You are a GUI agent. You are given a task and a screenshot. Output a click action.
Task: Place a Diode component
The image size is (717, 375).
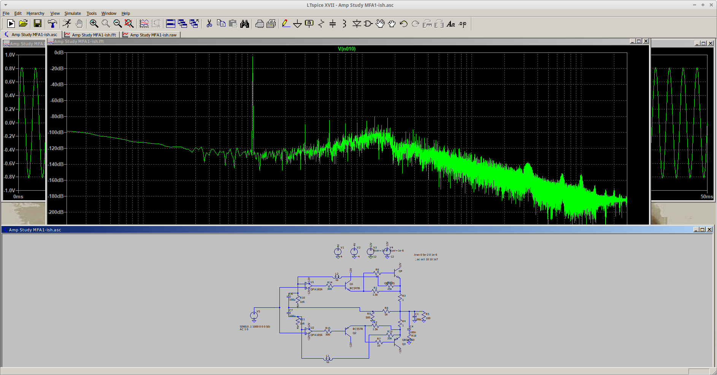(x=357, y=24)
